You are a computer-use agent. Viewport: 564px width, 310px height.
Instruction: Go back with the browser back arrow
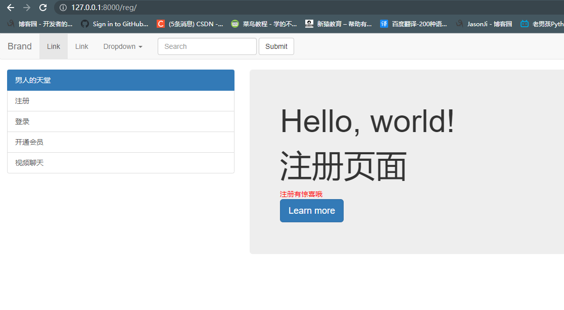click(x=11, y=8)
